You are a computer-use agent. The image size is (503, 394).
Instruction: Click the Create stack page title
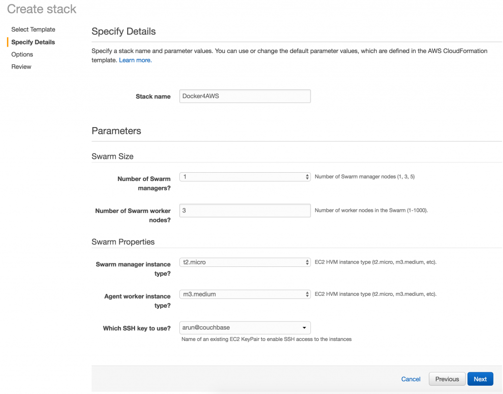pos(42,9)
